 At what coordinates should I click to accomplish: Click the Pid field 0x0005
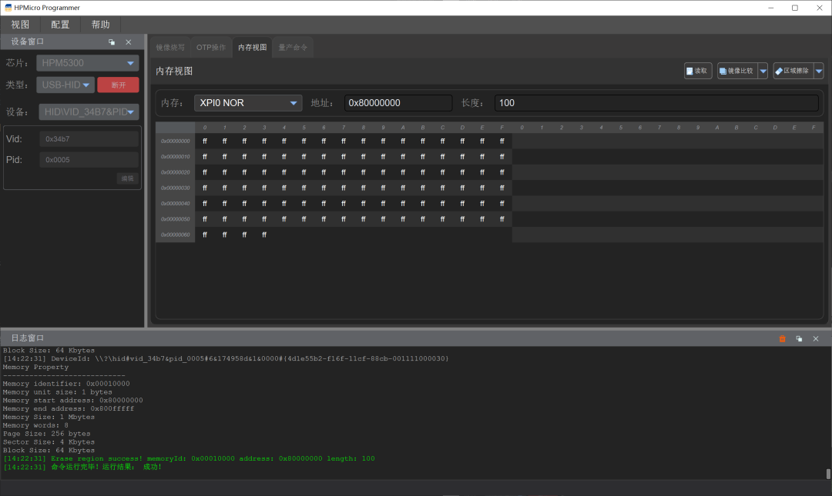(x=89, y=159)
